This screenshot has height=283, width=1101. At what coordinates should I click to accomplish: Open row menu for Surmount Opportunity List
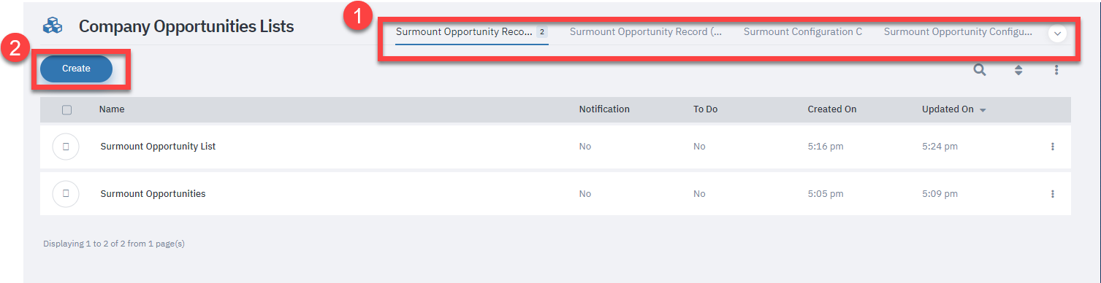[1053, 147]
